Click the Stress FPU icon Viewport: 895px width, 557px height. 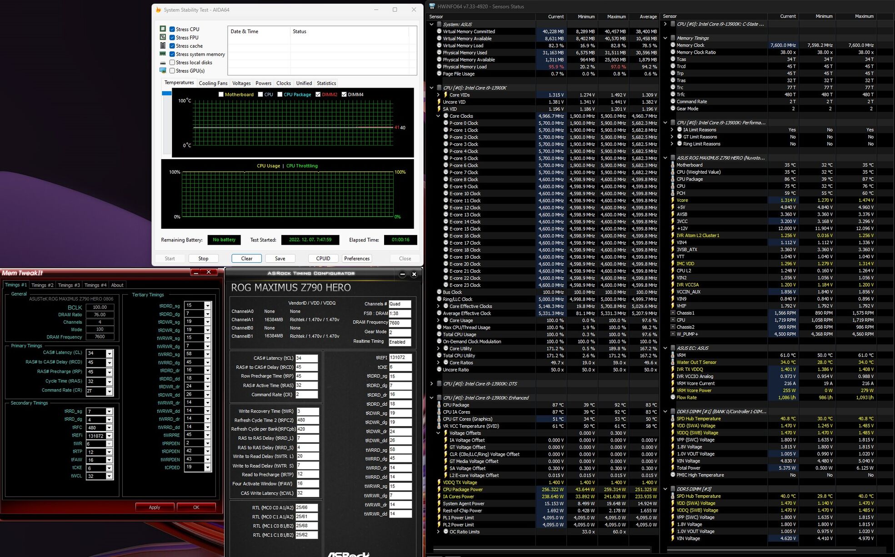tap(163, 37)
